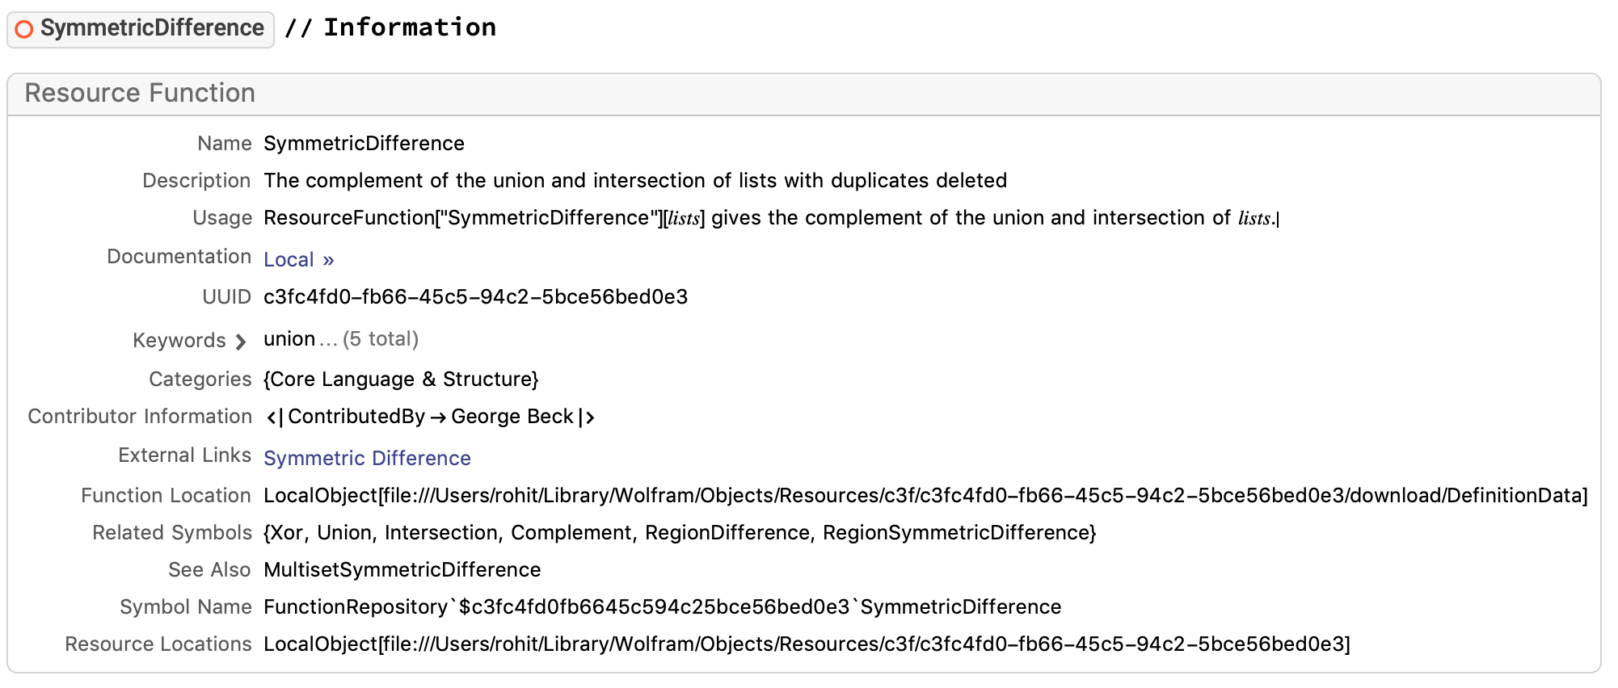This screenshot has width=1618, height=688.
Task: Click the Usage text ResourceFunction expression
Action: coord(771,218)
